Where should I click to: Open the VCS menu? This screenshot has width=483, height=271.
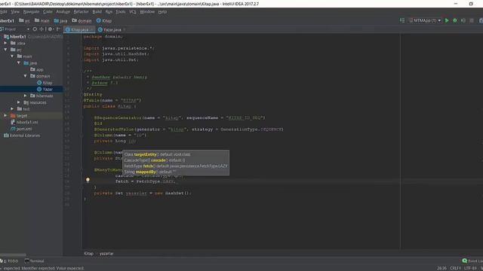point(133,12)
